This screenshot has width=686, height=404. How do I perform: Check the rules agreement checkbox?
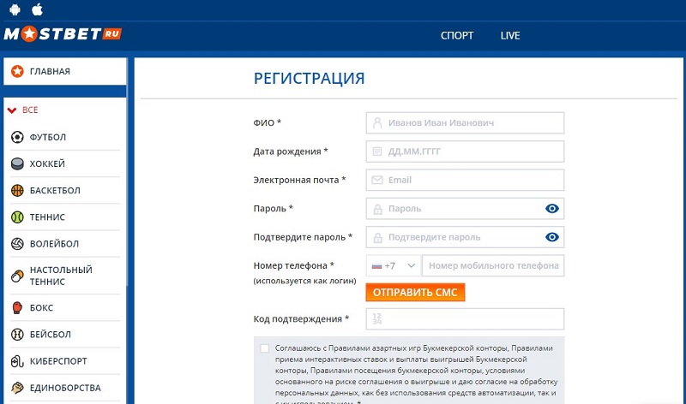(x=264, y=348)
